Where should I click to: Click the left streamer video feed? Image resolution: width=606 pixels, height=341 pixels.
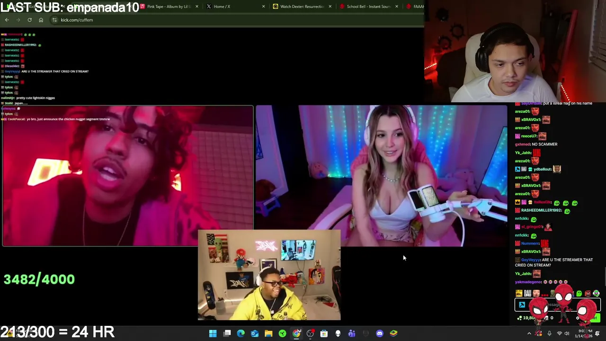coord(128,176)
